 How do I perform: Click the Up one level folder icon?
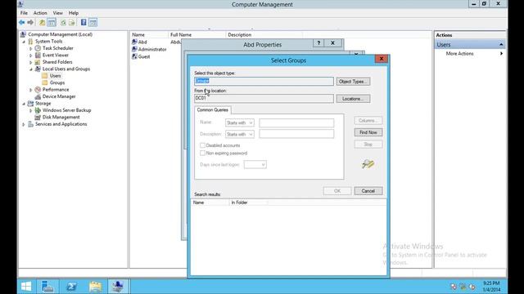(x=42, y=22)
